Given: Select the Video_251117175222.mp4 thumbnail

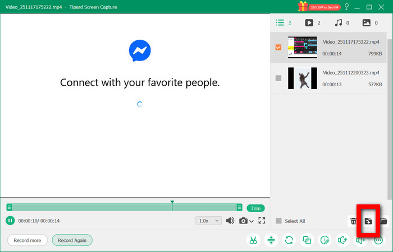Looking at the screenshot, I should (303, 47).
